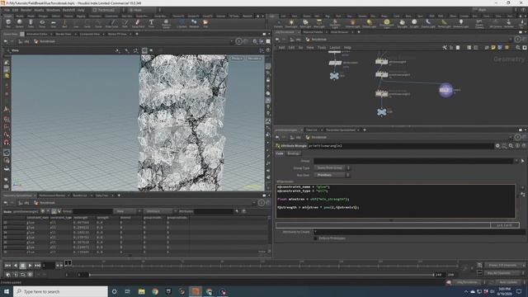Open No cam dropdown in viewport
The width and height of the screenshot is (528, 297).
[254, 59]
